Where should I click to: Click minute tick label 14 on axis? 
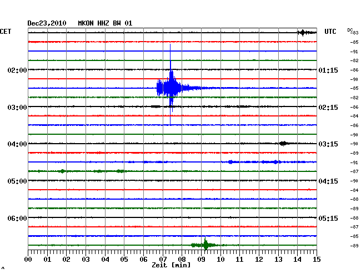(x=298, y=260)
